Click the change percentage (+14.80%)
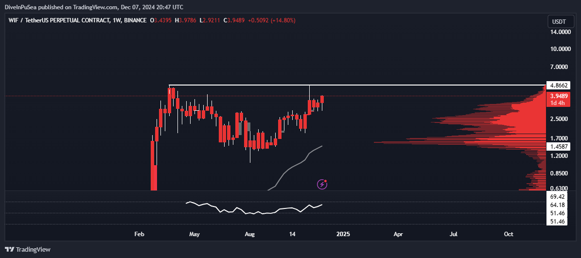 click(x=282, y=20)
